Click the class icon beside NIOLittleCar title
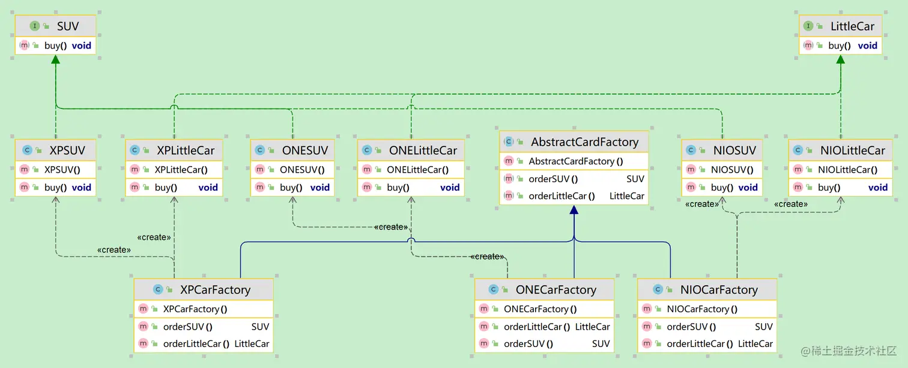Image resolution: width=908 pixels, height=368 pixels. [798, 150]
